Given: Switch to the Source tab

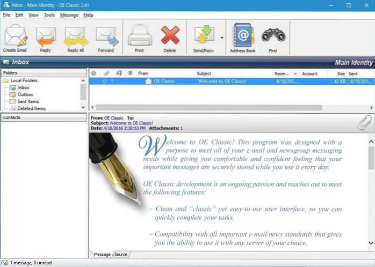Looking at the screenshot, I should click(x=121, y=254).
